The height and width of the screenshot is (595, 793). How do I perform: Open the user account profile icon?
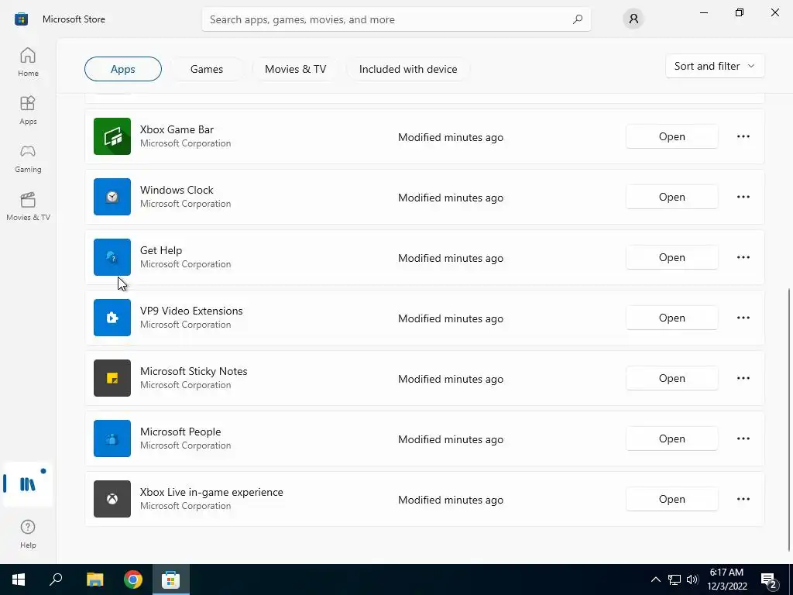pos(633,19)
